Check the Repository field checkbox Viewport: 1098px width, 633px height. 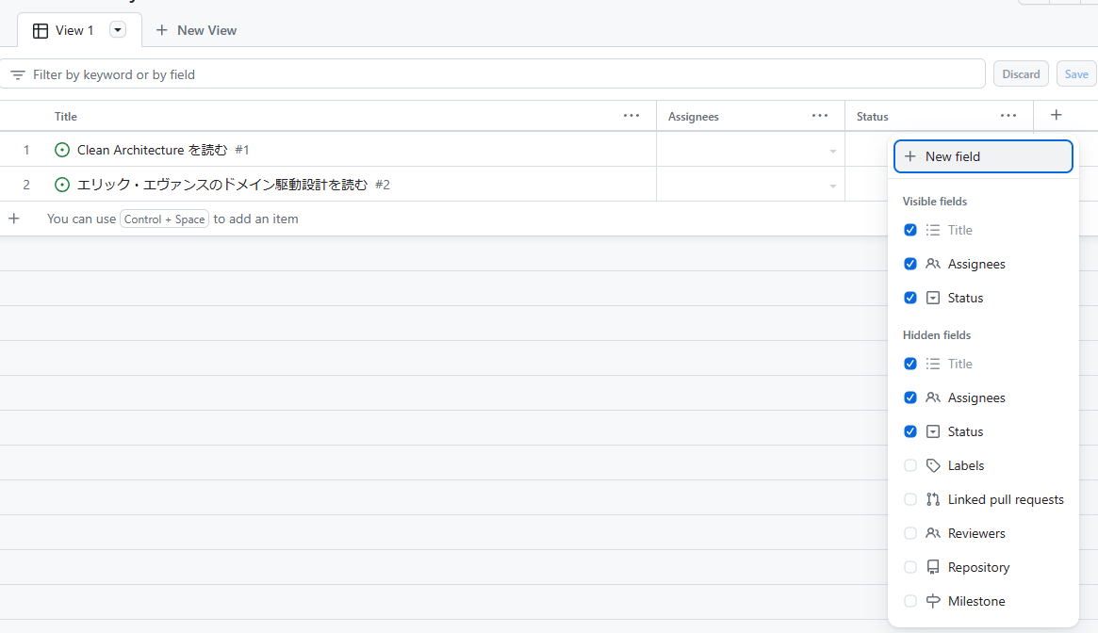(910, 567)
